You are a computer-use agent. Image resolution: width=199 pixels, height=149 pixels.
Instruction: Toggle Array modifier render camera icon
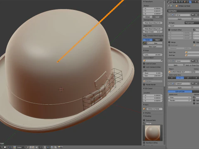click(193, 15)
